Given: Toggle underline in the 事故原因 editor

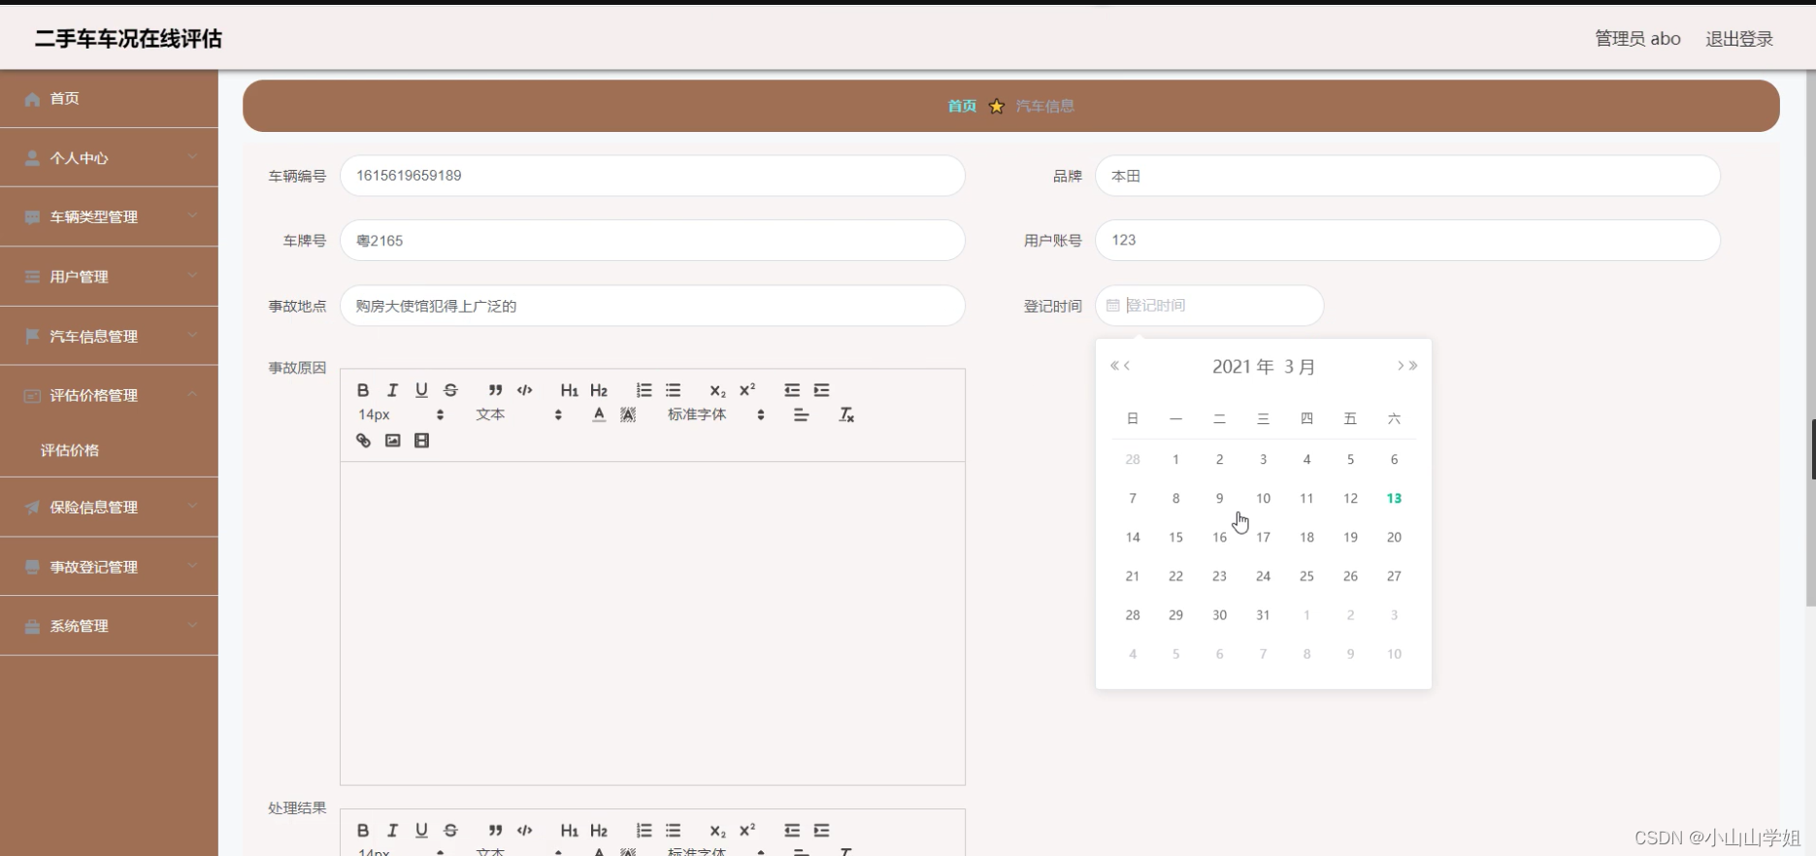Looking at the screenshot, I should (x=421, y=390).
